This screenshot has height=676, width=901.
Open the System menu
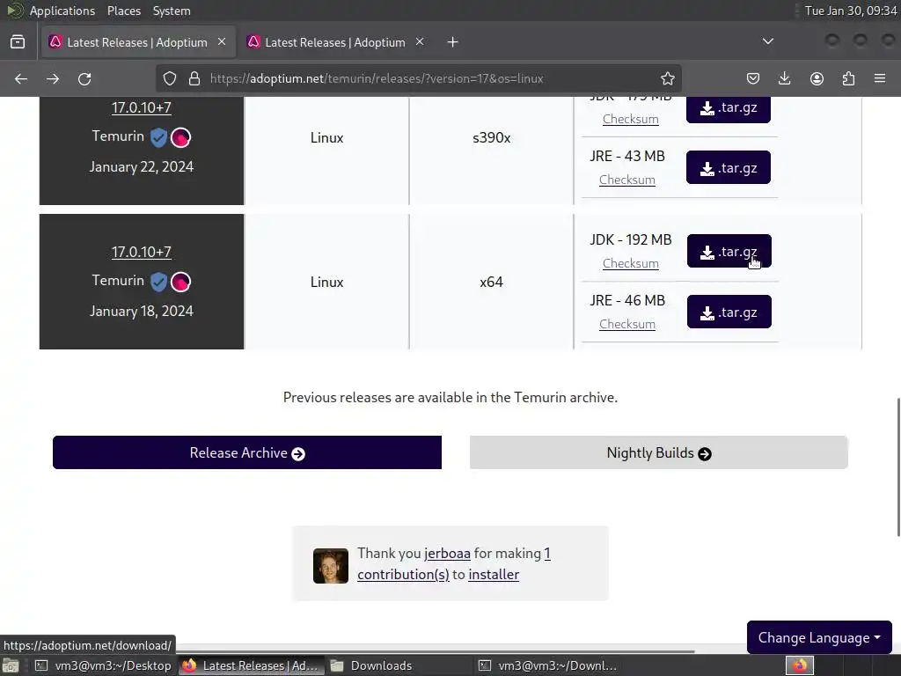tap(172, 11)
